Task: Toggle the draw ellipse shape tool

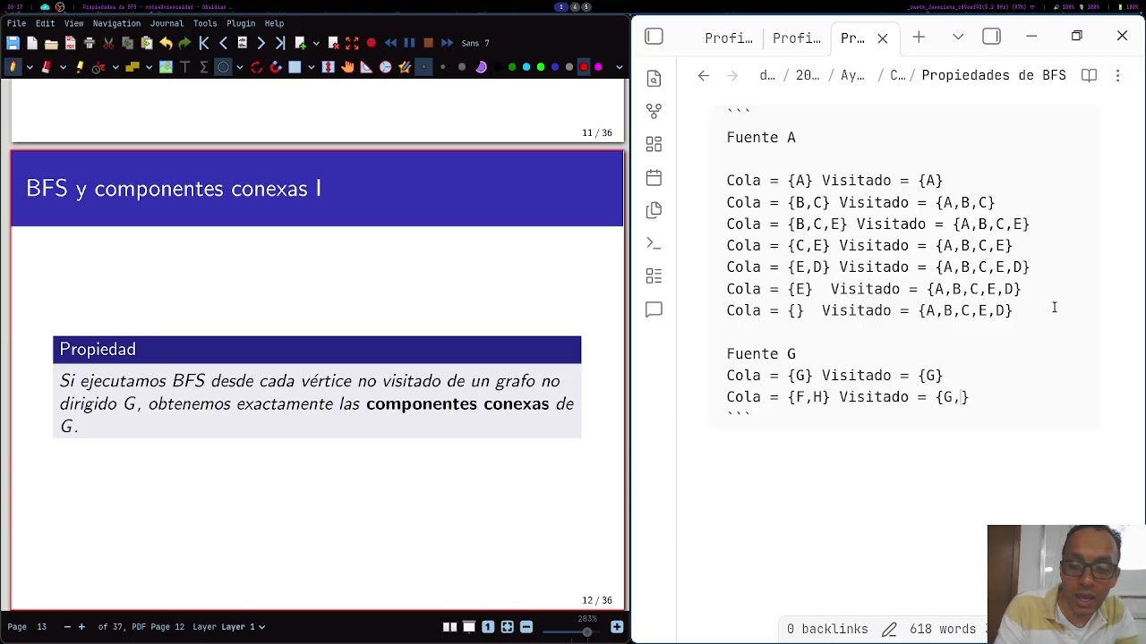Action: click(x=223, y=67)
